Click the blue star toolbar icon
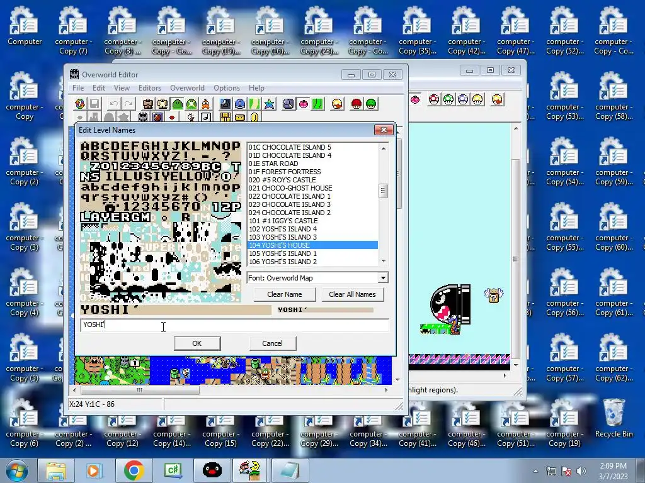This screenshot has width=645, height=483. coord(270,104)
